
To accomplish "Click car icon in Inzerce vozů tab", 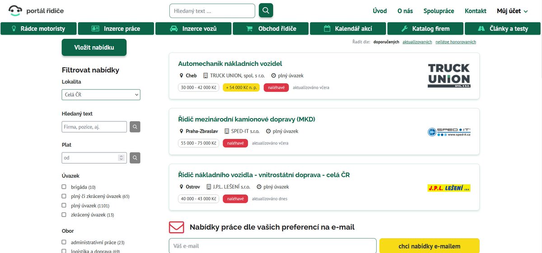I will click(173, 28).
